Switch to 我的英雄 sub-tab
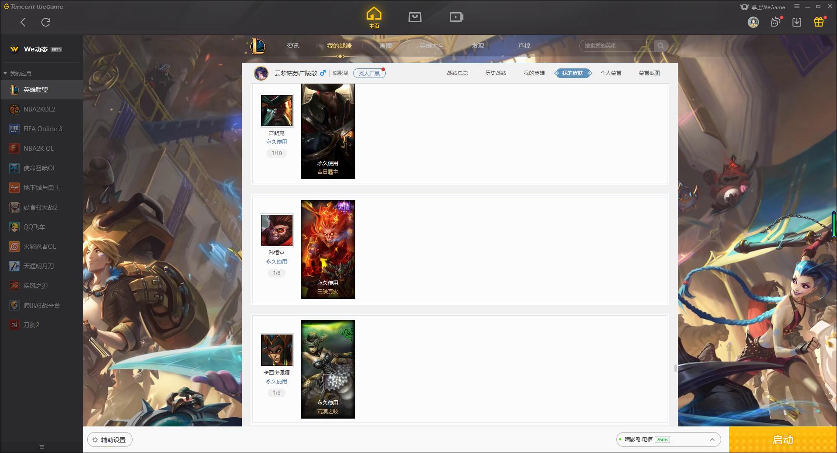This screenshot has height=453, width=837. click(x=534, y=73)
